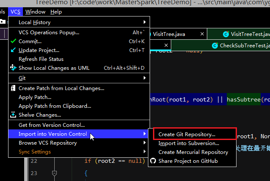This screenshot has width=270, height=181.
Task: Expand Import into Version Control arrow
Action: point(145,134)
